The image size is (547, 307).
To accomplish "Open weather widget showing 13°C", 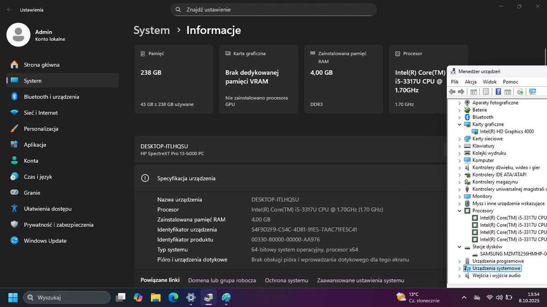I will point(417,297).
